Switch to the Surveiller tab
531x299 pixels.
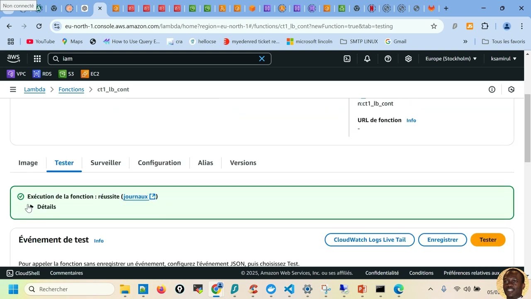[106, 163]
